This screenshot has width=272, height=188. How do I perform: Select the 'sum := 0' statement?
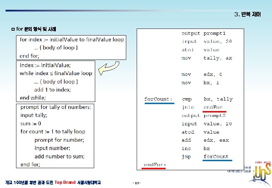pos(31,124)
